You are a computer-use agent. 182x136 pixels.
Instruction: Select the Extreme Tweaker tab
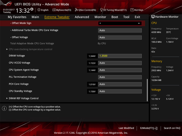coord(57,17)
